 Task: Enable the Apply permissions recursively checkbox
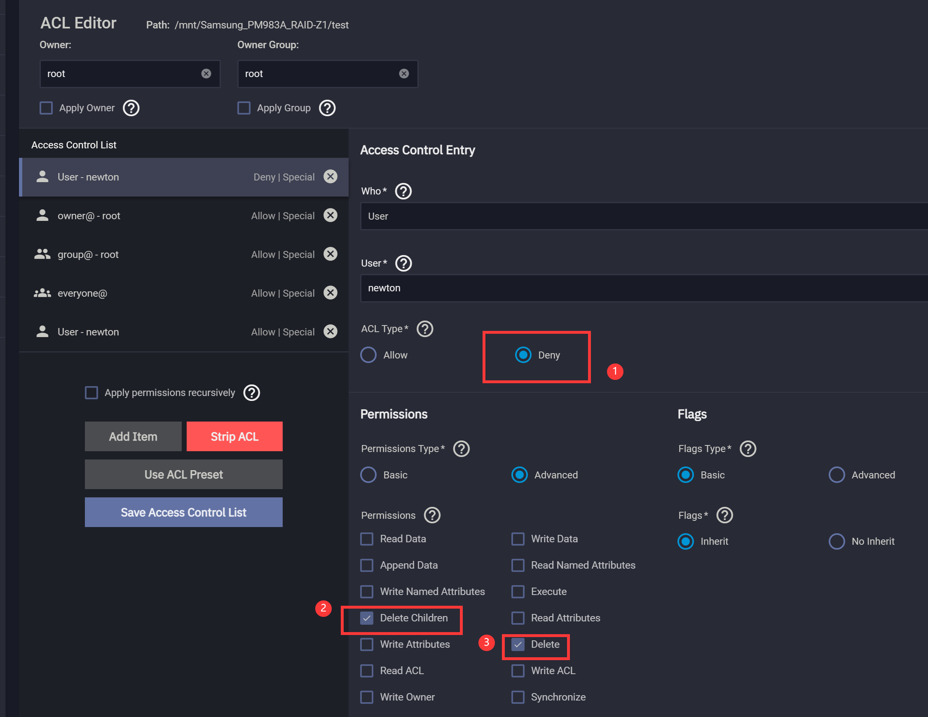pyautogui.click(x=92, y=392)
